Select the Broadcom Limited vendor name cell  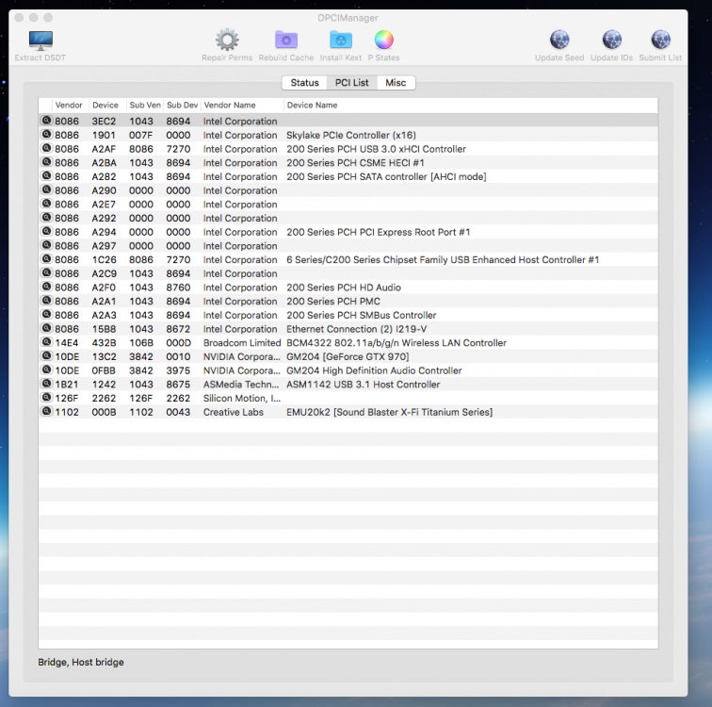coord(242,342)
